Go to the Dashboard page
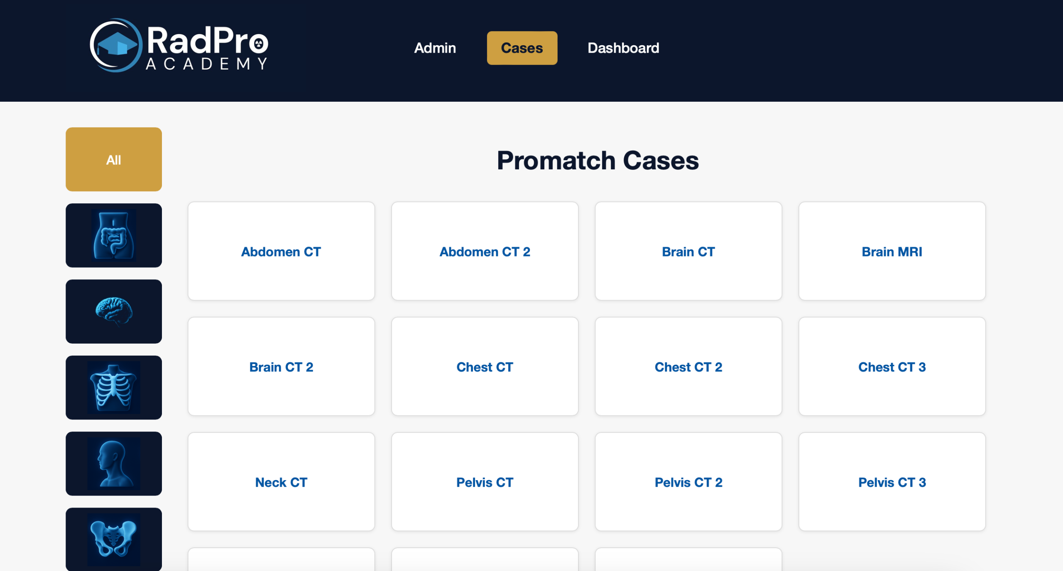Image resolution: width=1063 pixels, height=571 pixels. tap(623, 48)
